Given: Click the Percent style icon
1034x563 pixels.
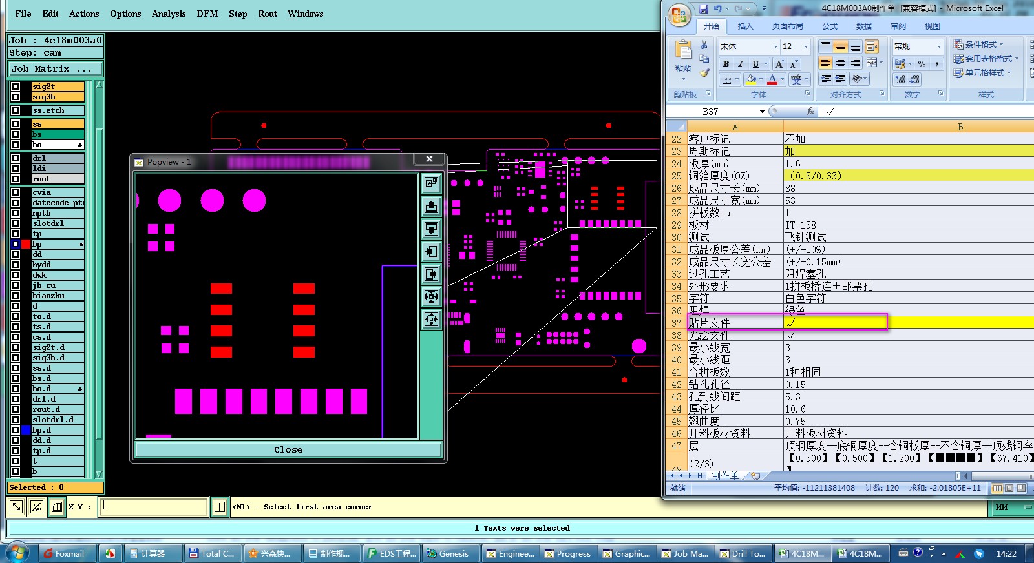Looking at the screenshot, I should coord(922,64).
